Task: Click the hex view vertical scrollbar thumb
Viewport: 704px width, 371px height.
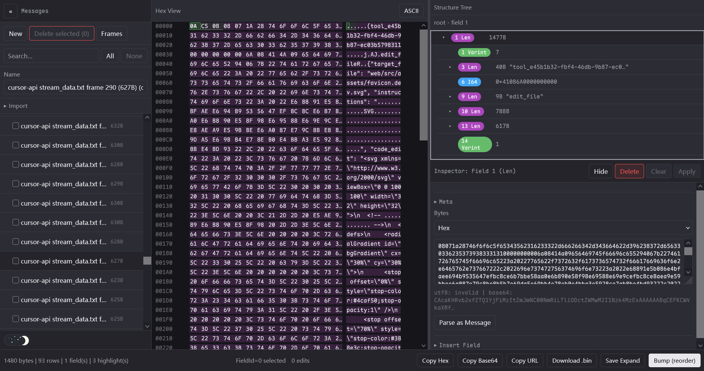Action: click(423, 85)
